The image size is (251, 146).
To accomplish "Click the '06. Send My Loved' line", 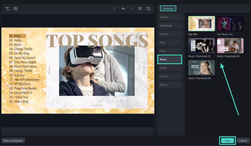I will point(22,58).
